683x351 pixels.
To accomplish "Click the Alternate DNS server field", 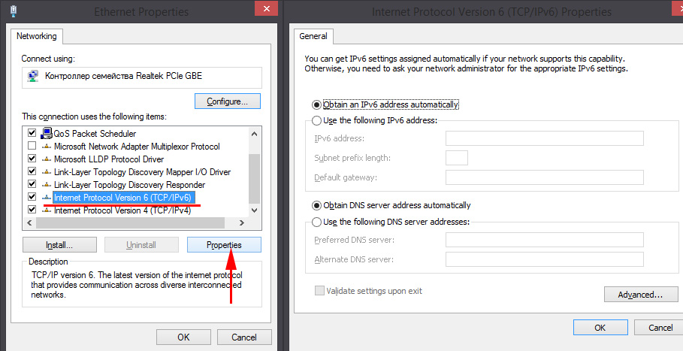I will click(545, 259).
